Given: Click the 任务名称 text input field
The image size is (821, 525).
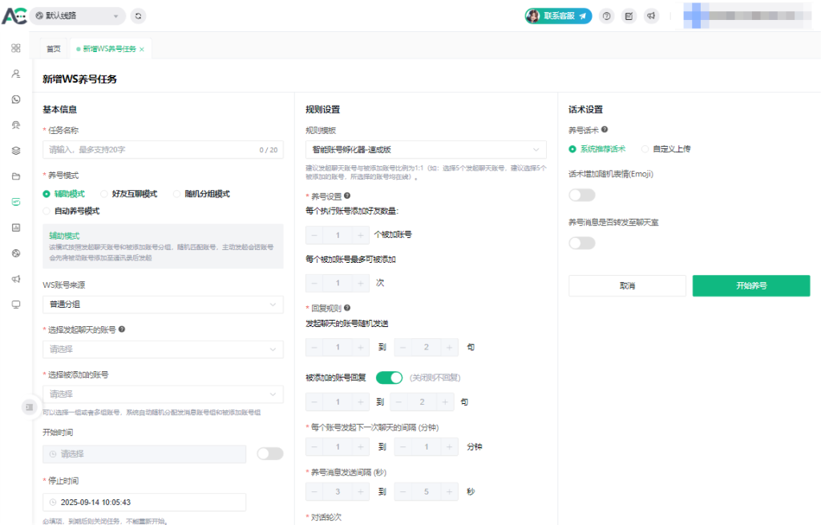Looking at the screenshot, I should coord(151,149).
